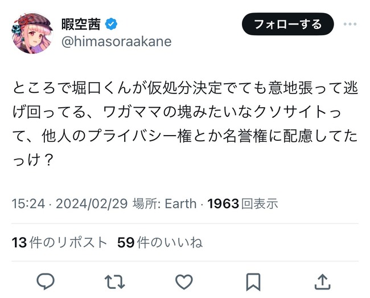This screenshot has width=370, height=298.
Task: View the 13 件のリポスト list
Action: pyautogui.click(x=59, y=242)
